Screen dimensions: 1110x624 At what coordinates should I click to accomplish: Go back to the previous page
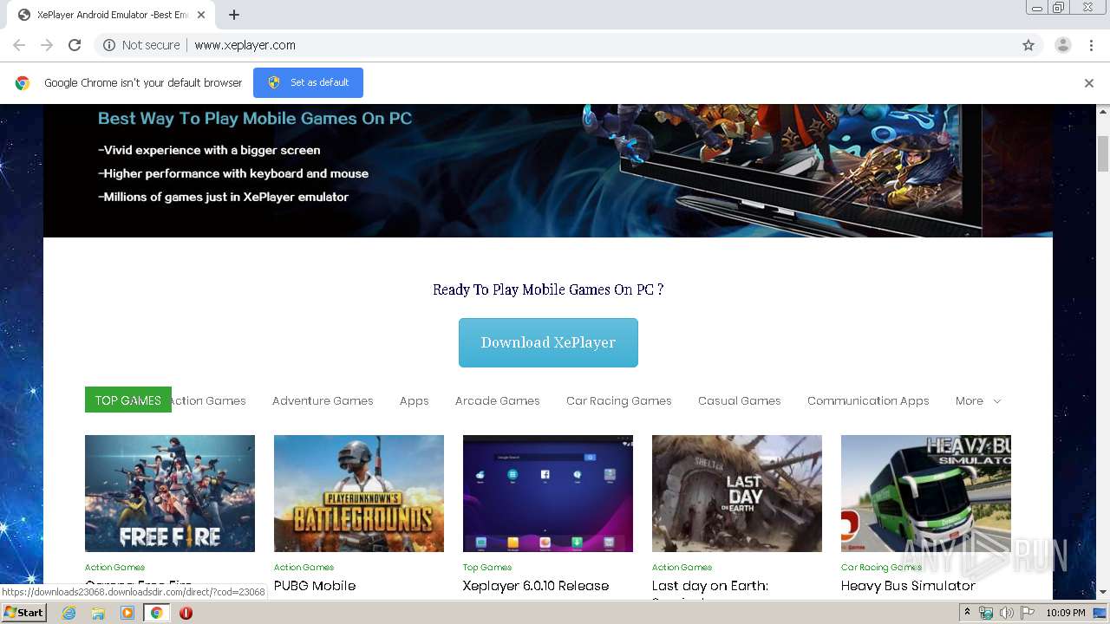[19, 45]
